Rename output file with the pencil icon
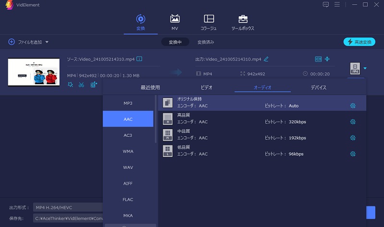This screenshot has width=384, height=227. click(x=266, y=59)
